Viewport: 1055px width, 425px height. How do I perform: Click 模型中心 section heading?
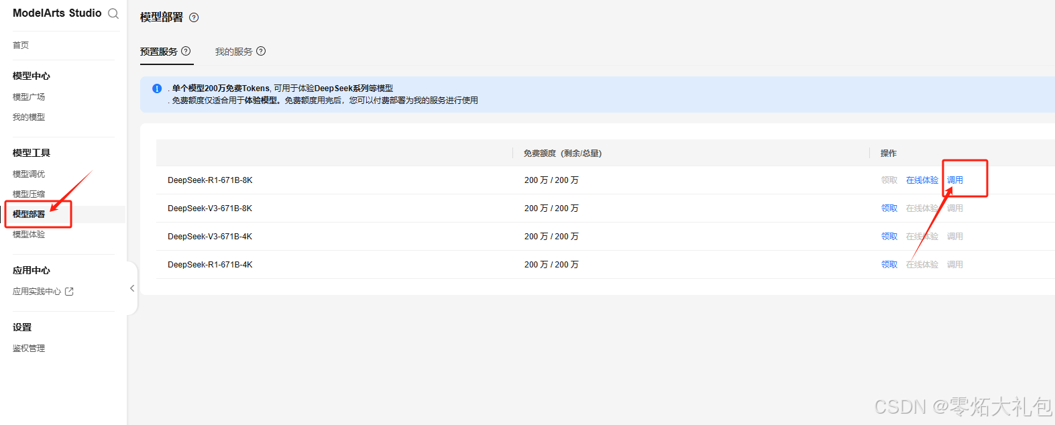point(32,76)
